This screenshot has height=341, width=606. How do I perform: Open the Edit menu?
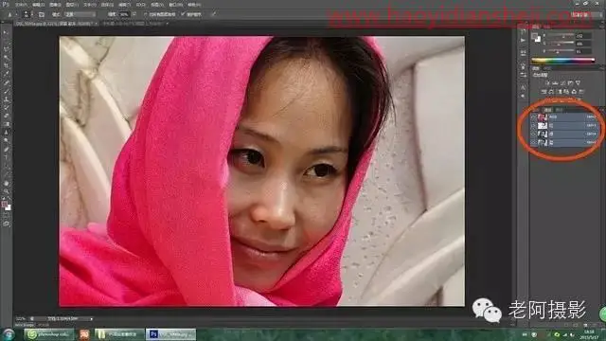(x=38, y=5)
